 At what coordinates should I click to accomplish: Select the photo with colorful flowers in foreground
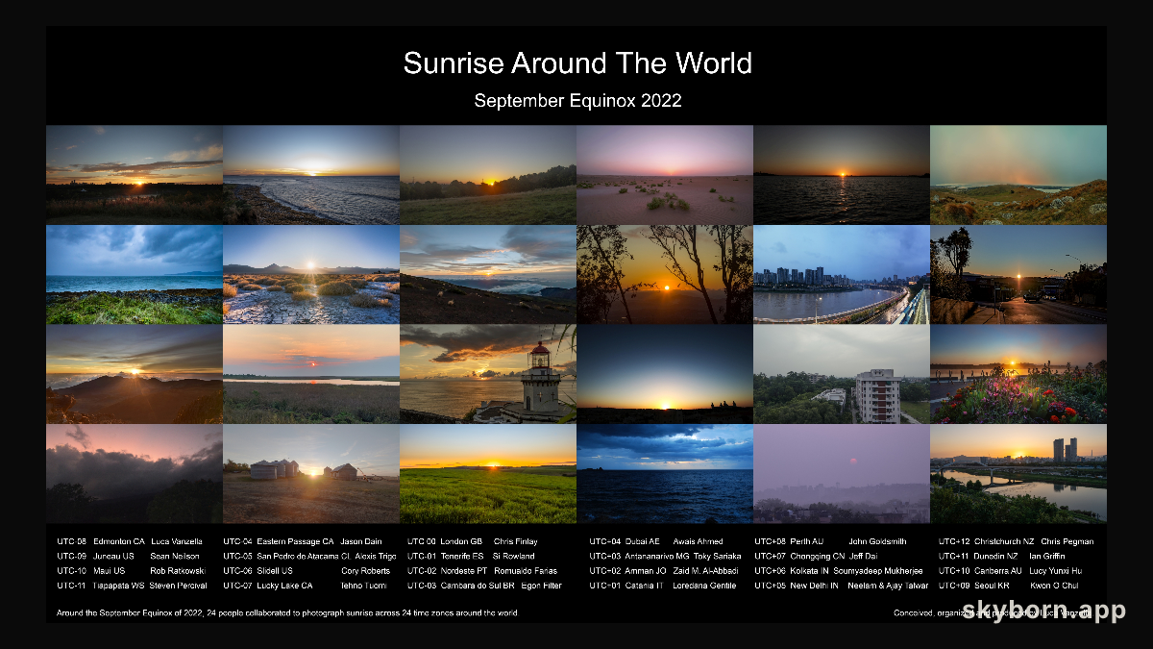click(1018, 373)
